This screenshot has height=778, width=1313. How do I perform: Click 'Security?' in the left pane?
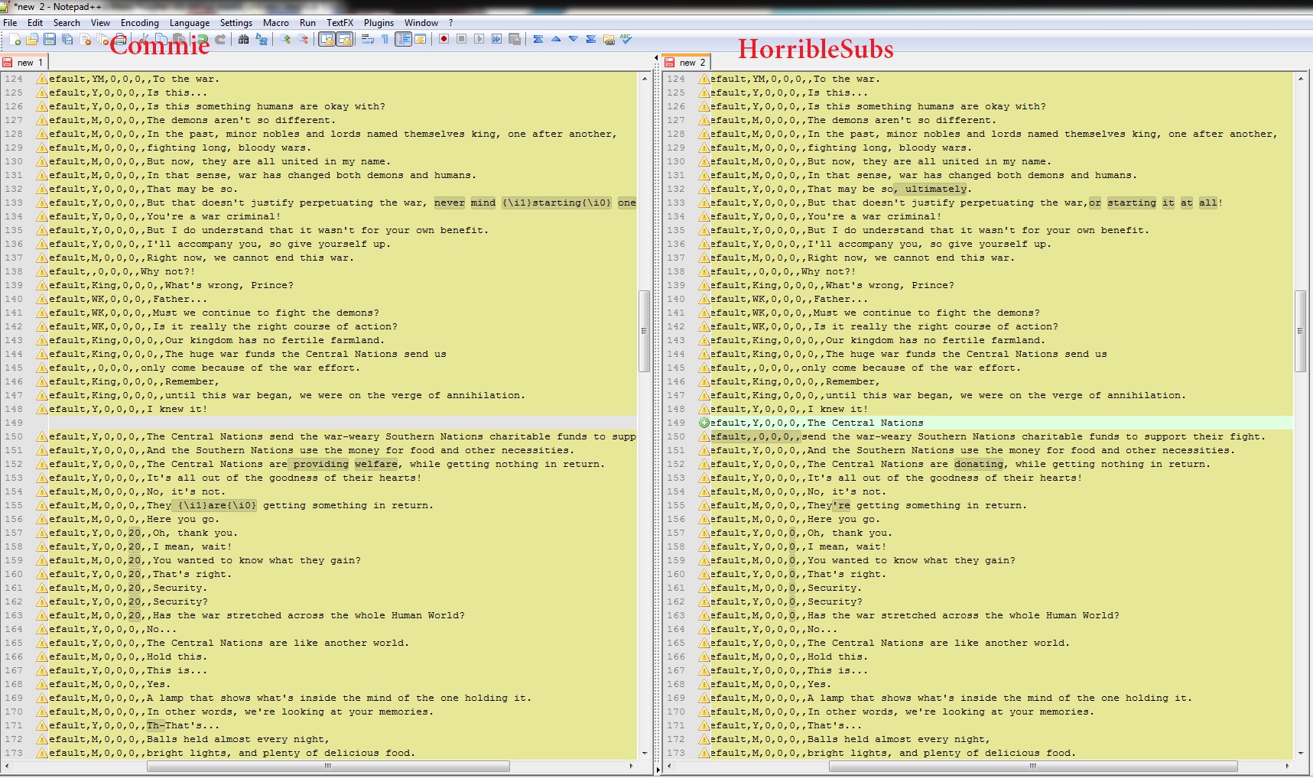pos(180,601)
